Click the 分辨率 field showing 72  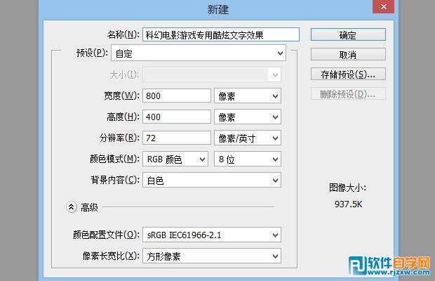tap(177, 138)
